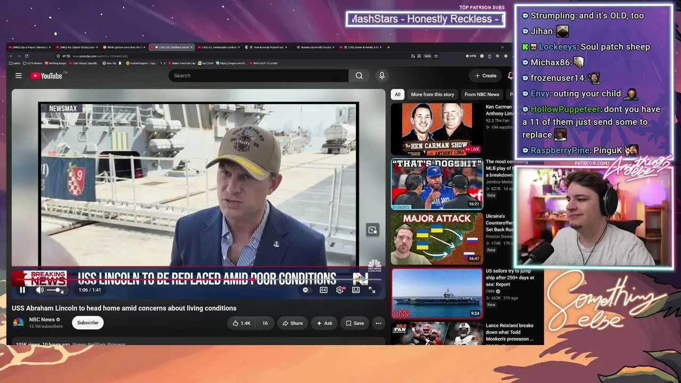This screenshot has height=383, width=681.
Task: Select the From NBC News chip
Action: click(482, 94)
